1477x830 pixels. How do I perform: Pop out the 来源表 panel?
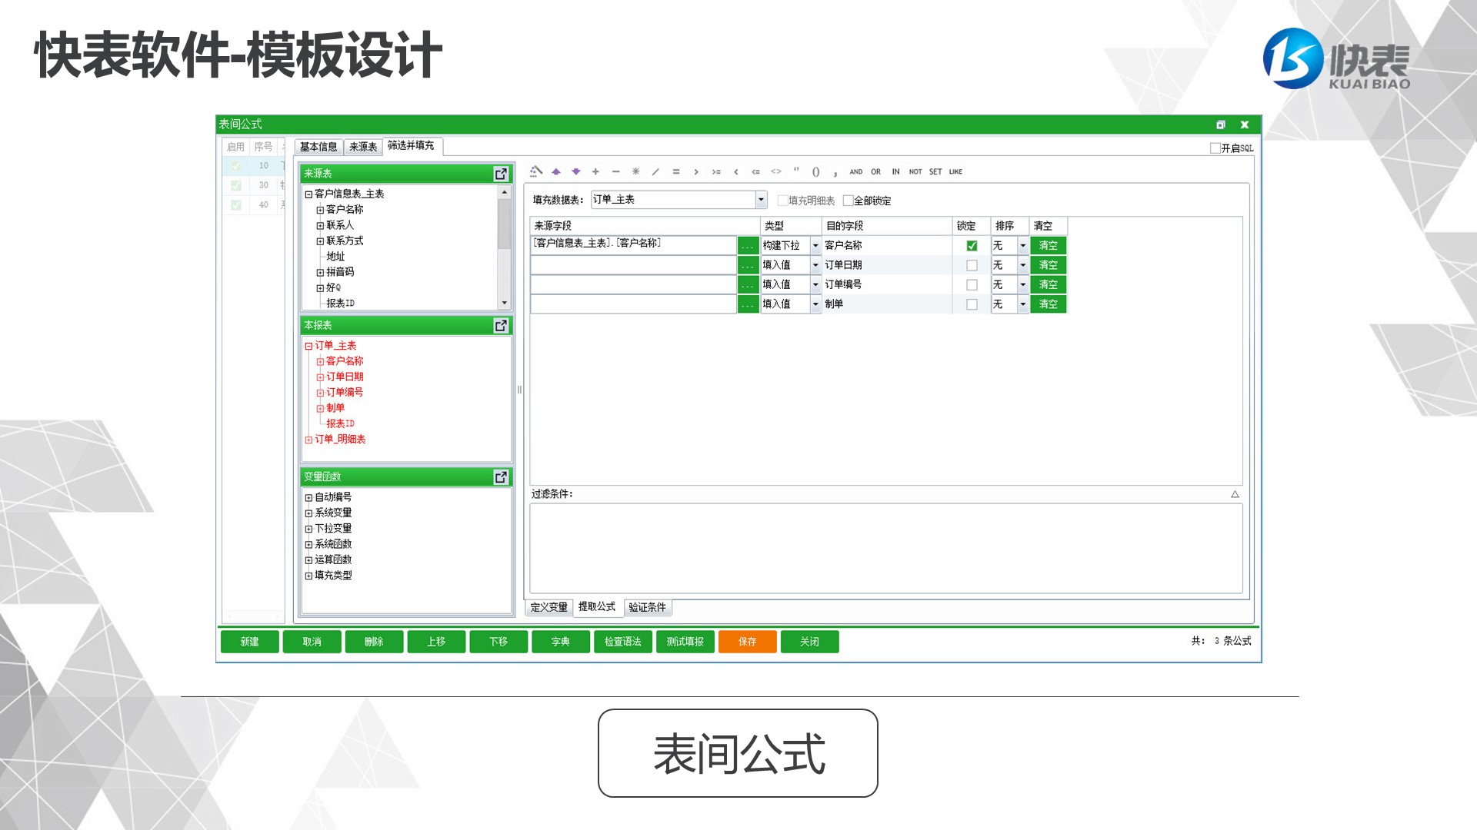pyautogui.click(x=501, y=174)
